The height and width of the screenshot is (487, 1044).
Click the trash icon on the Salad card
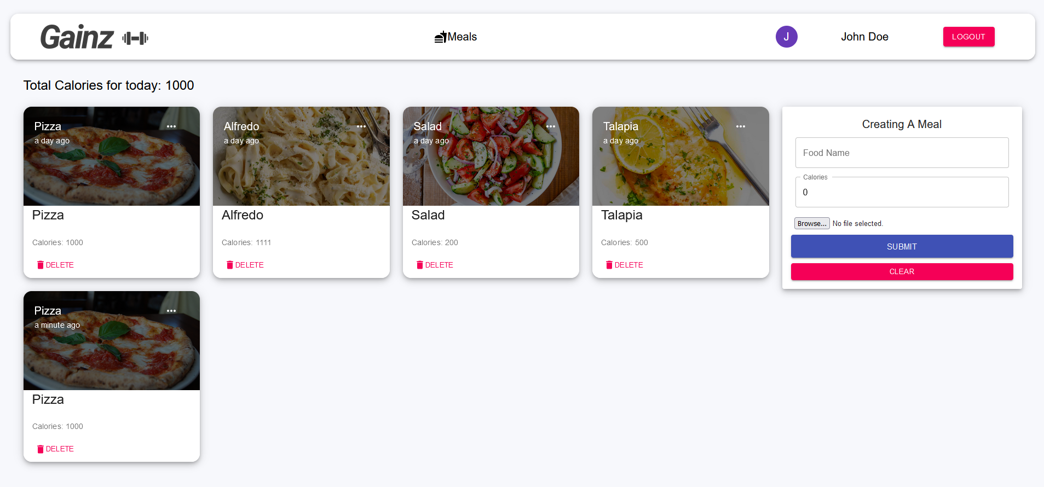click(x=419, y=265)
